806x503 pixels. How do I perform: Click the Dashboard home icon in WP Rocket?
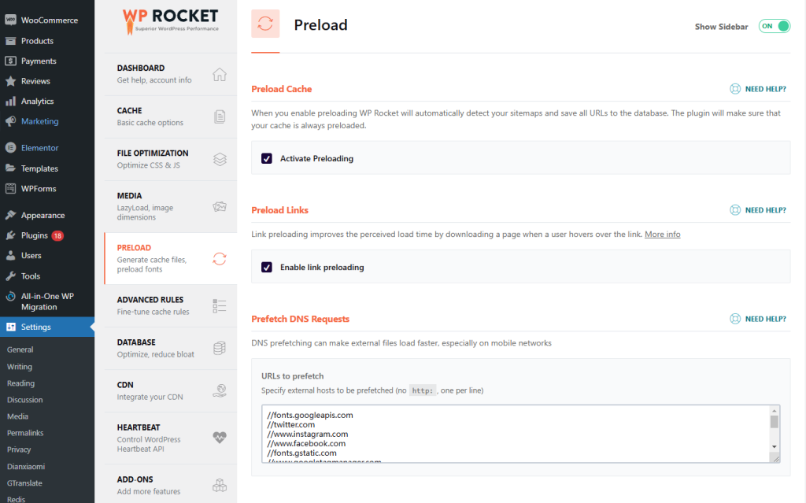(220, 75)
